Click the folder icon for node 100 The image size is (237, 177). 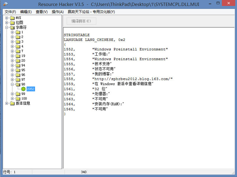[18, 98]
